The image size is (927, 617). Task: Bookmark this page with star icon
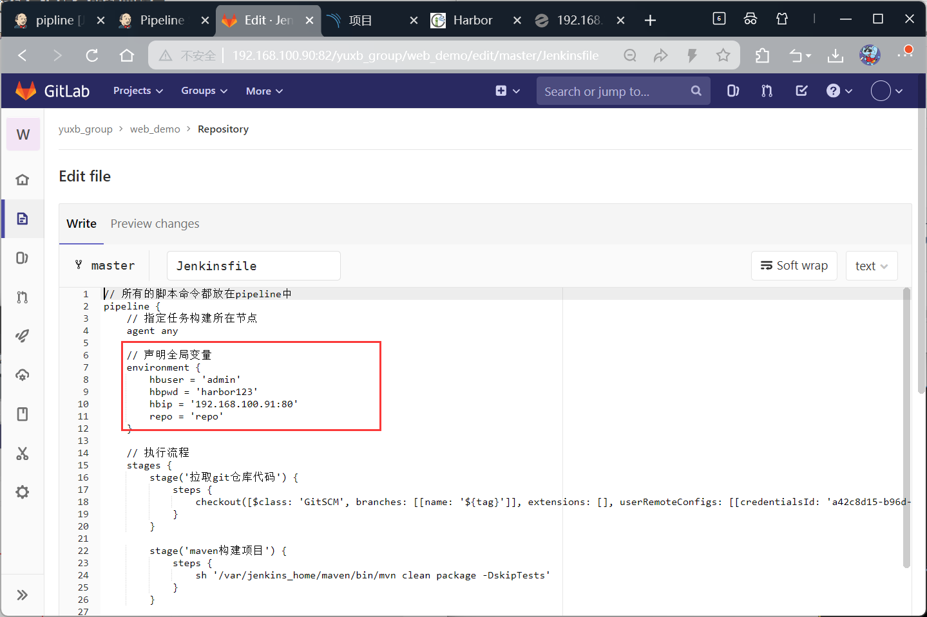[x=723, y=55]
